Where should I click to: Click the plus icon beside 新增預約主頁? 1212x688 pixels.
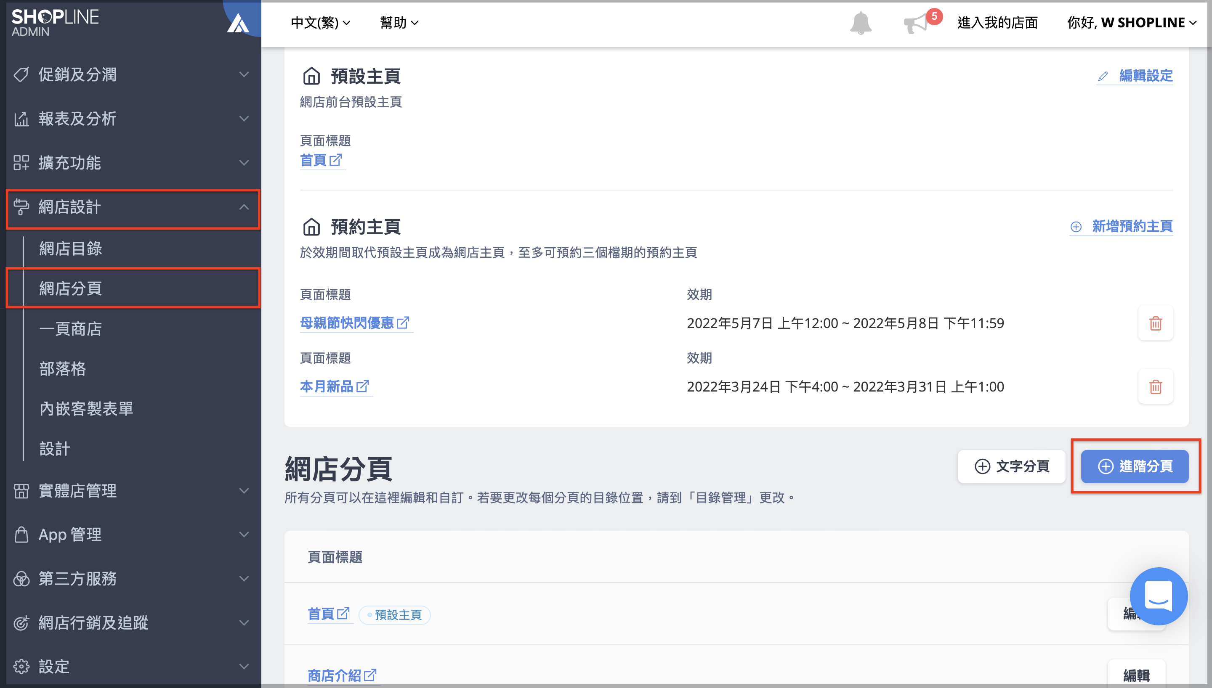click(1076, 227)
